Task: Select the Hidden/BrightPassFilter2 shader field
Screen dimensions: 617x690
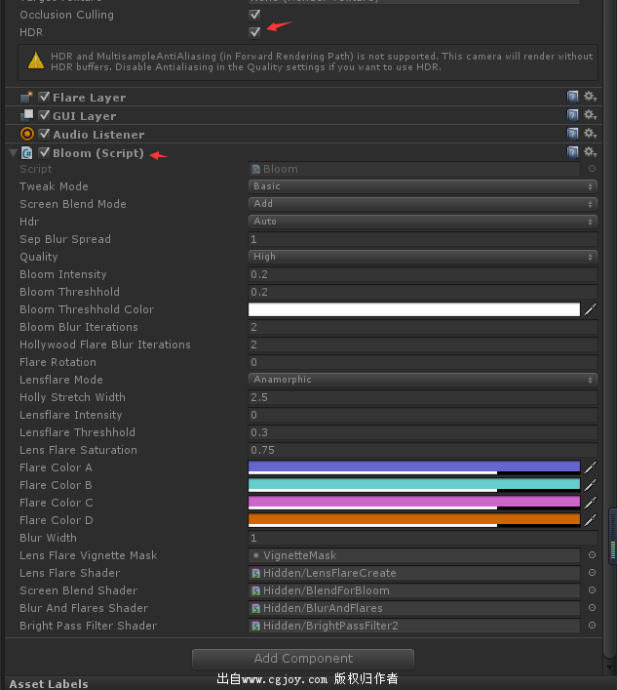Action: pyautogui.click(x=414, y=626)
